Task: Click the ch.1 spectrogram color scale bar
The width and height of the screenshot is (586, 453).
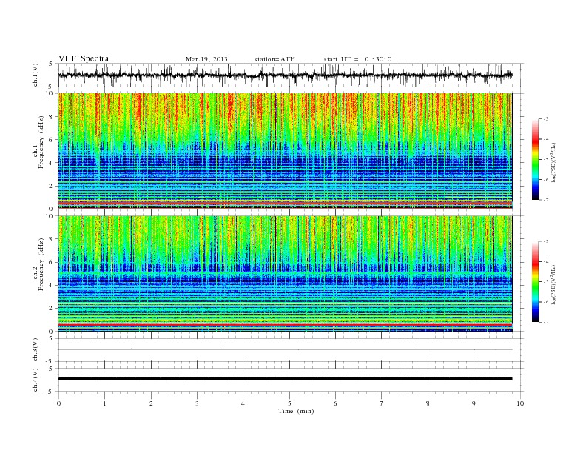Action: [536, 160]
